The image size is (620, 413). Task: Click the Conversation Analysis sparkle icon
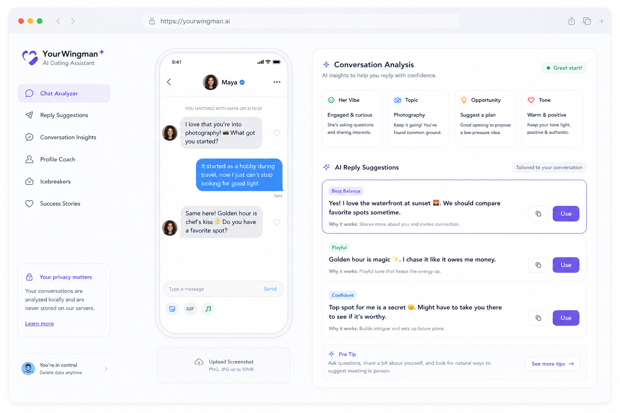(326, 65)
